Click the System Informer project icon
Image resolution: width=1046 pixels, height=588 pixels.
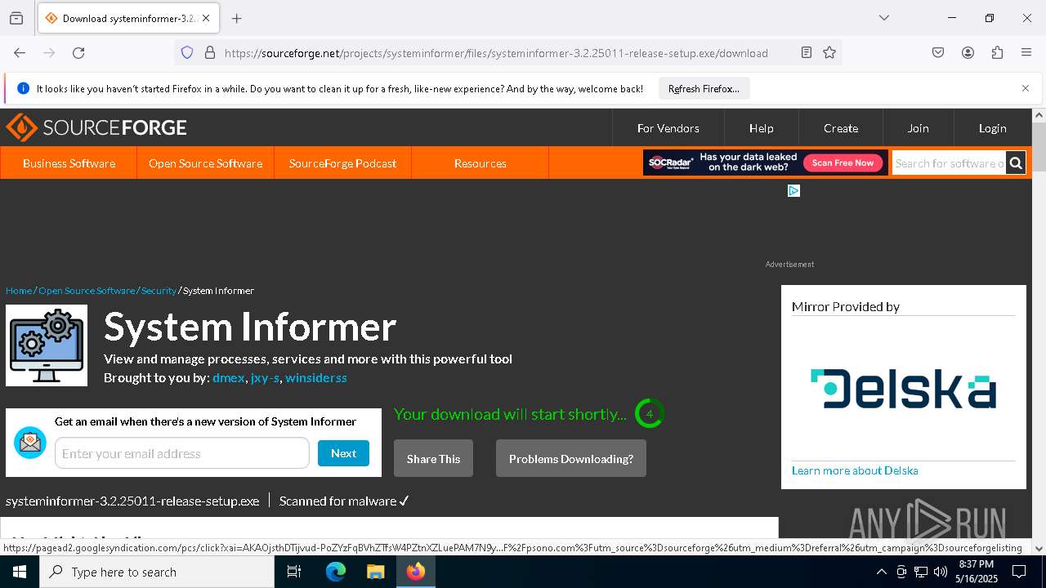(47, 345)
